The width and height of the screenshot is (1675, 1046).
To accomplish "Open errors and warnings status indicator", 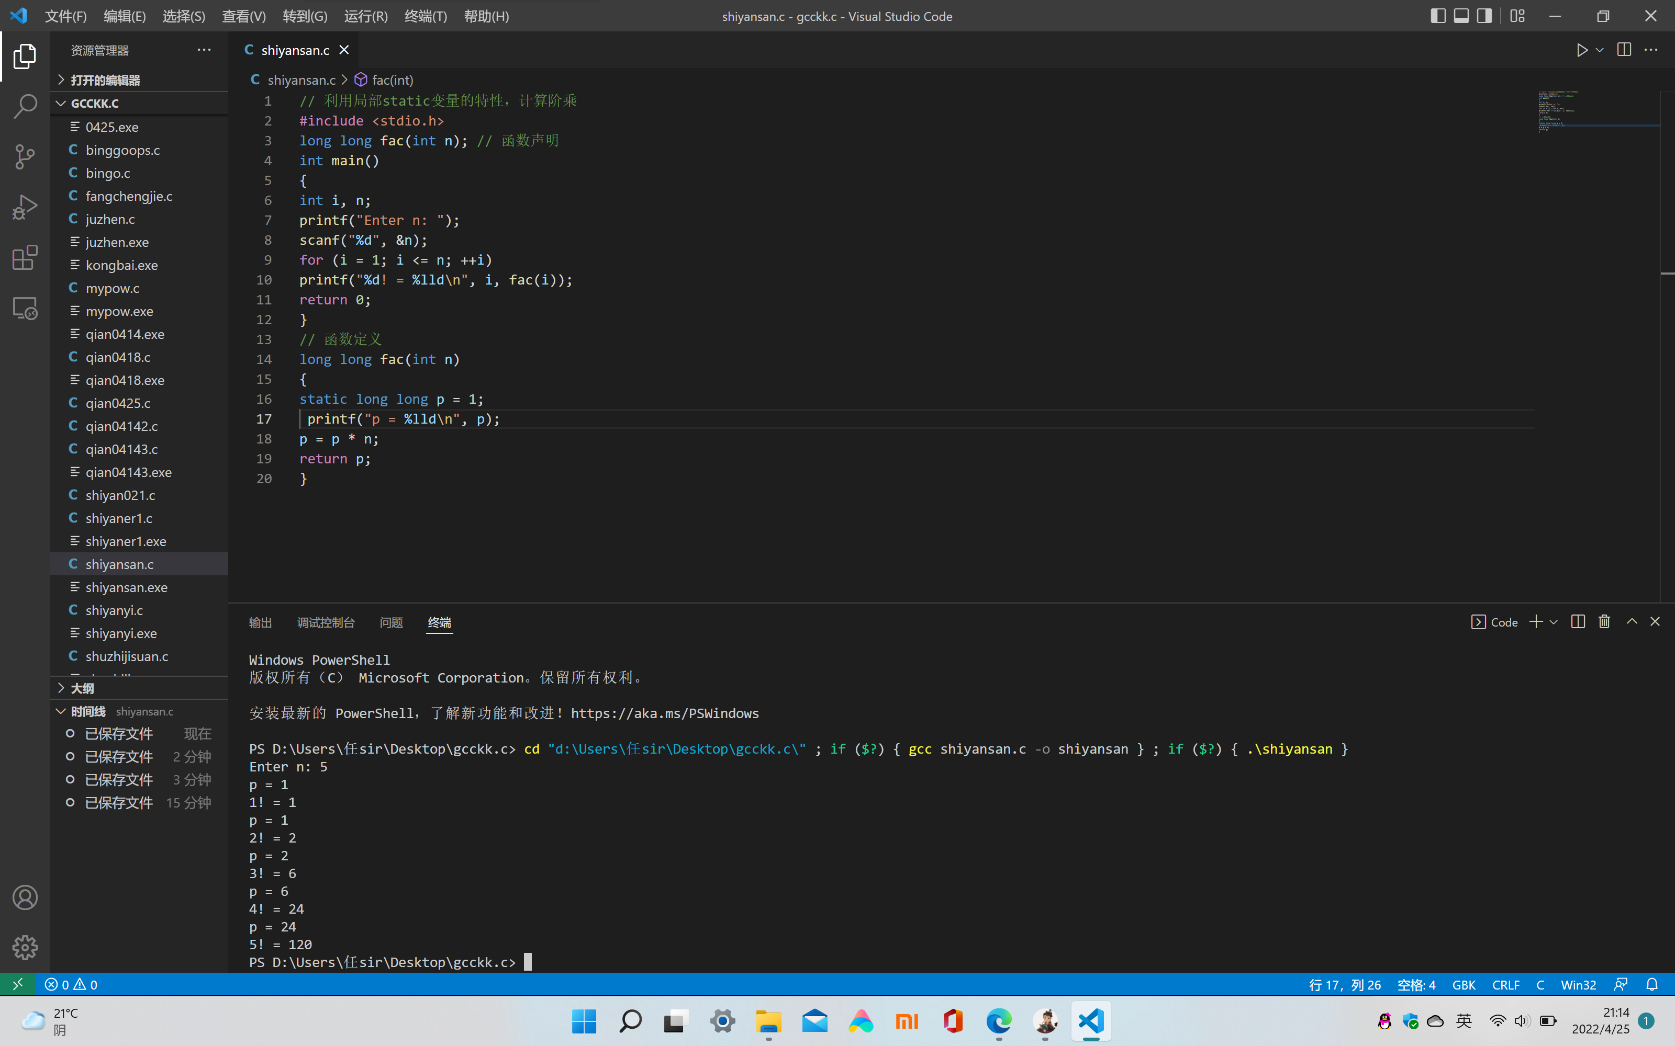I will point(71,984).
